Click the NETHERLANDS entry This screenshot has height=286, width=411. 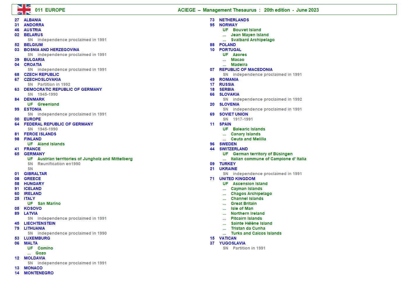point(234,20)
